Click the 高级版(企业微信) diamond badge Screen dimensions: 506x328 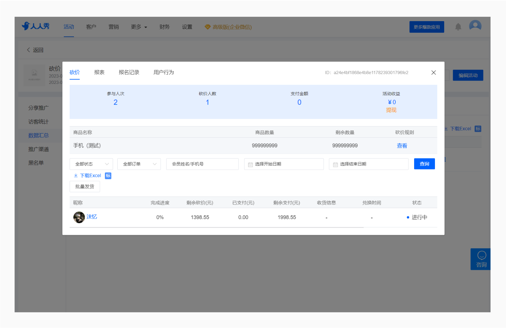pyautogui.click(x=228, y=27)
